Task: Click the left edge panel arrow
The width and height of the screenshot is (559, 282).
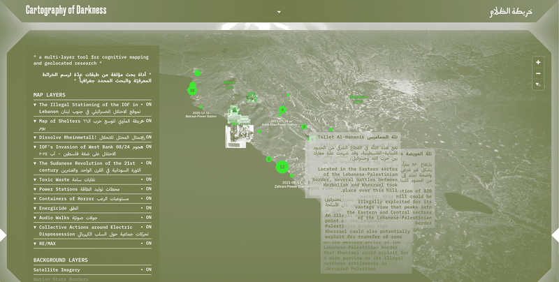Action: (3, 235)
